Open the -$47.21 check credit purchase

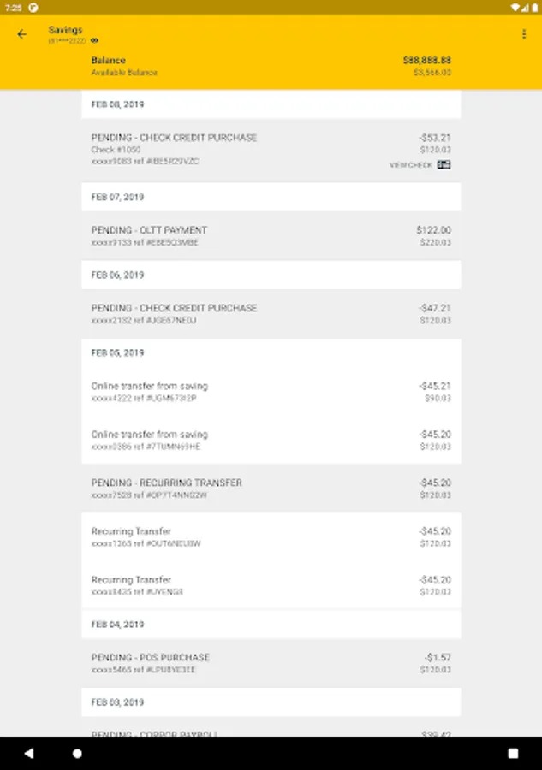coord(271,314)
